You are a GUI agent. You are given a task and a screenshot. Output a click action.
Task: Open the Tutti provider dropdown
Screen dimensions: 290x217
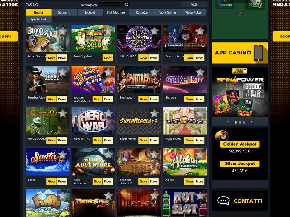pyautogui.click(x=194, y=4)
